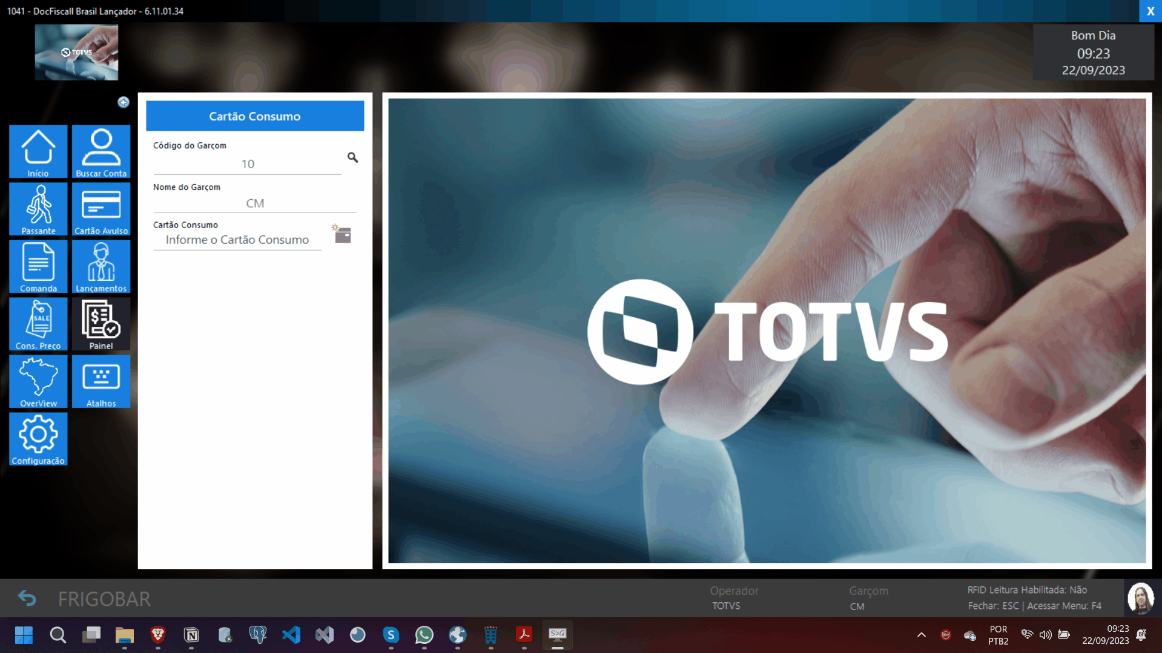Click the RFID Leitura Habilitada status text
This screenshot has width=1162, height=653.
pos(1027,589)
